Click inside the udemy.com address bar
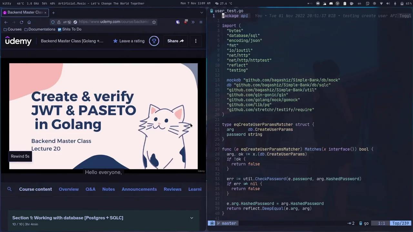This screenshot has height=232, width=413. pyautogui.click(x=114, y=22)
